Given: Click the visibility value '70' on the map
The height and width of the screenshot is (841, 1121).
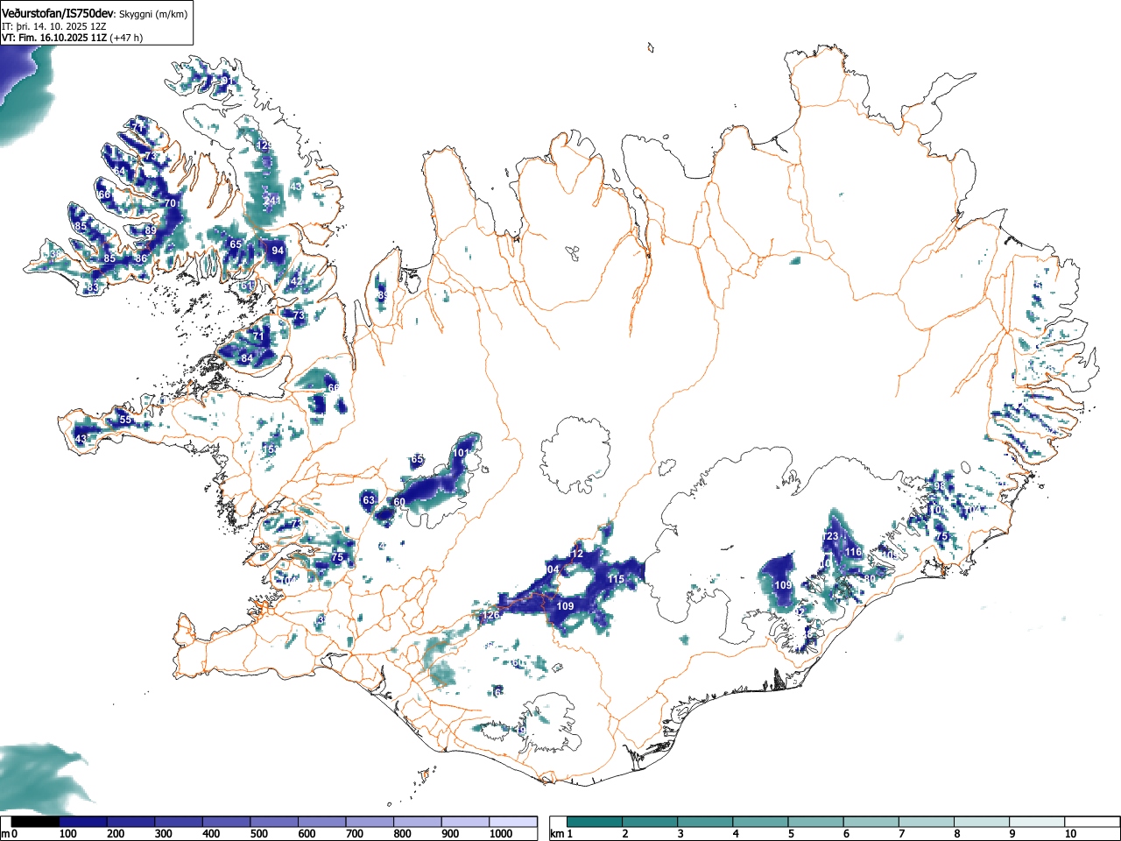Looking at the screenshot, I should (170, 203).
